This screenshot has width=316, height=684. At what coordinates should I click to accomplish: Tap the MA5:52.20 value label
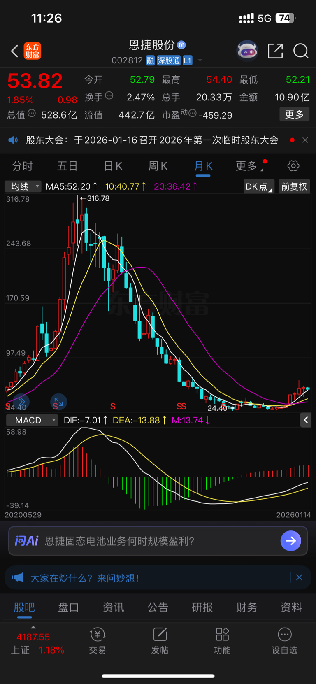click(x=72, y=186)
